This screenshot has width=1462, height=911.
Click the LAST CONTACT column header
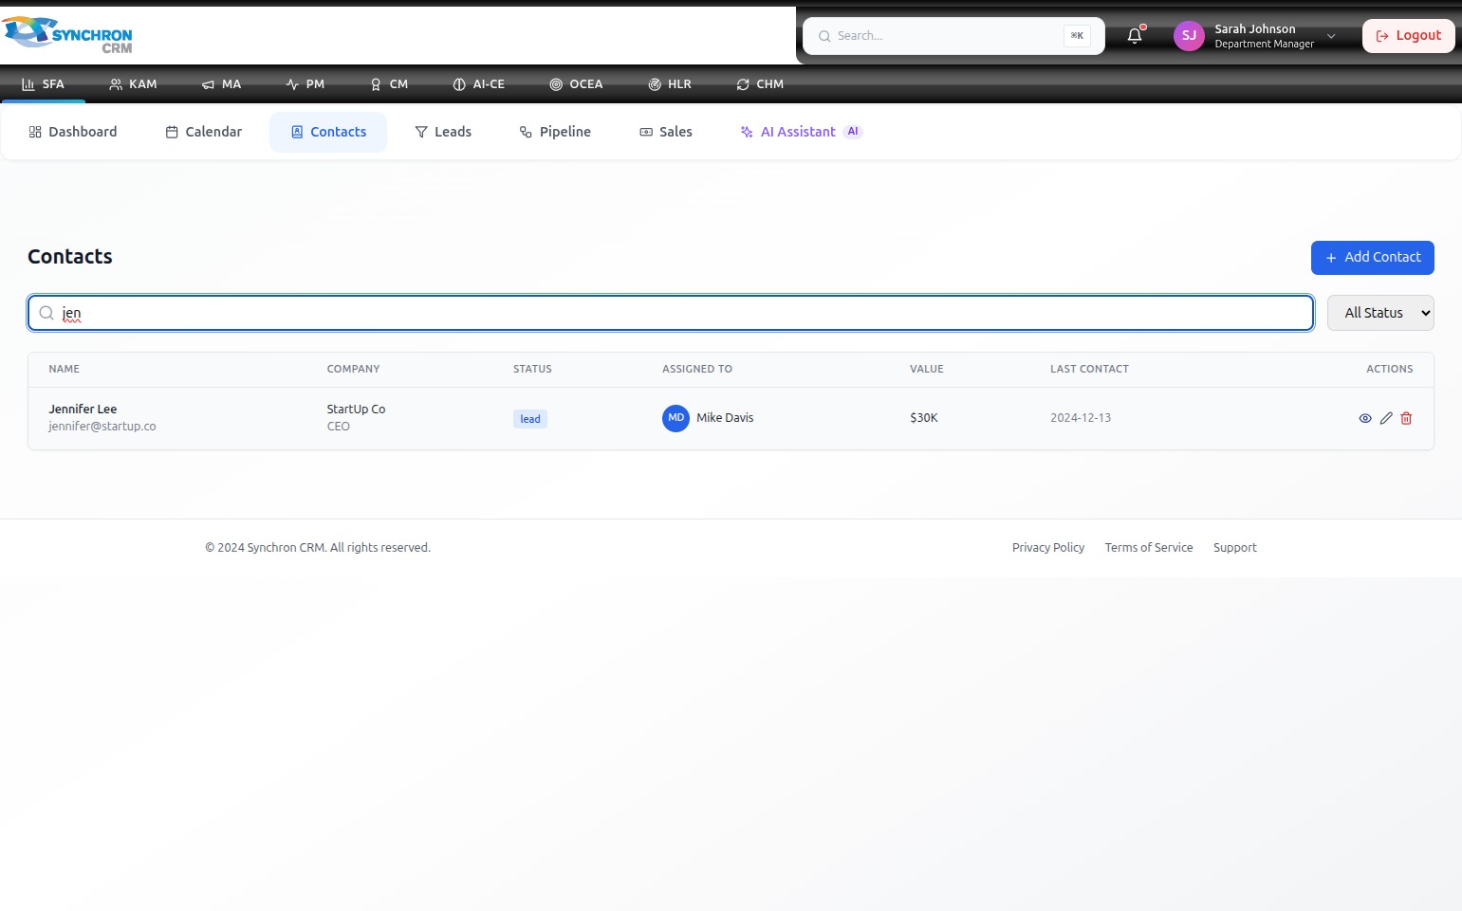[x=1089, y=369]
